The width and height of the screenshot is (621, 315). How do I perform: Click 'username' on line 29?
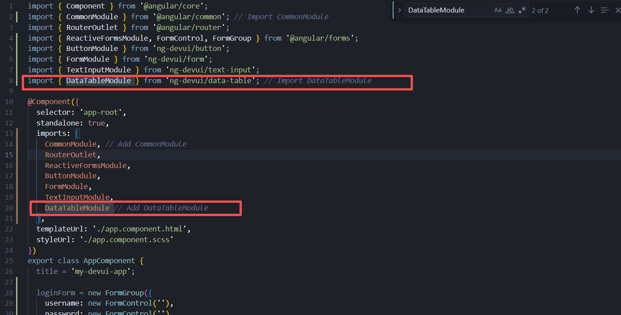[62, 303]
